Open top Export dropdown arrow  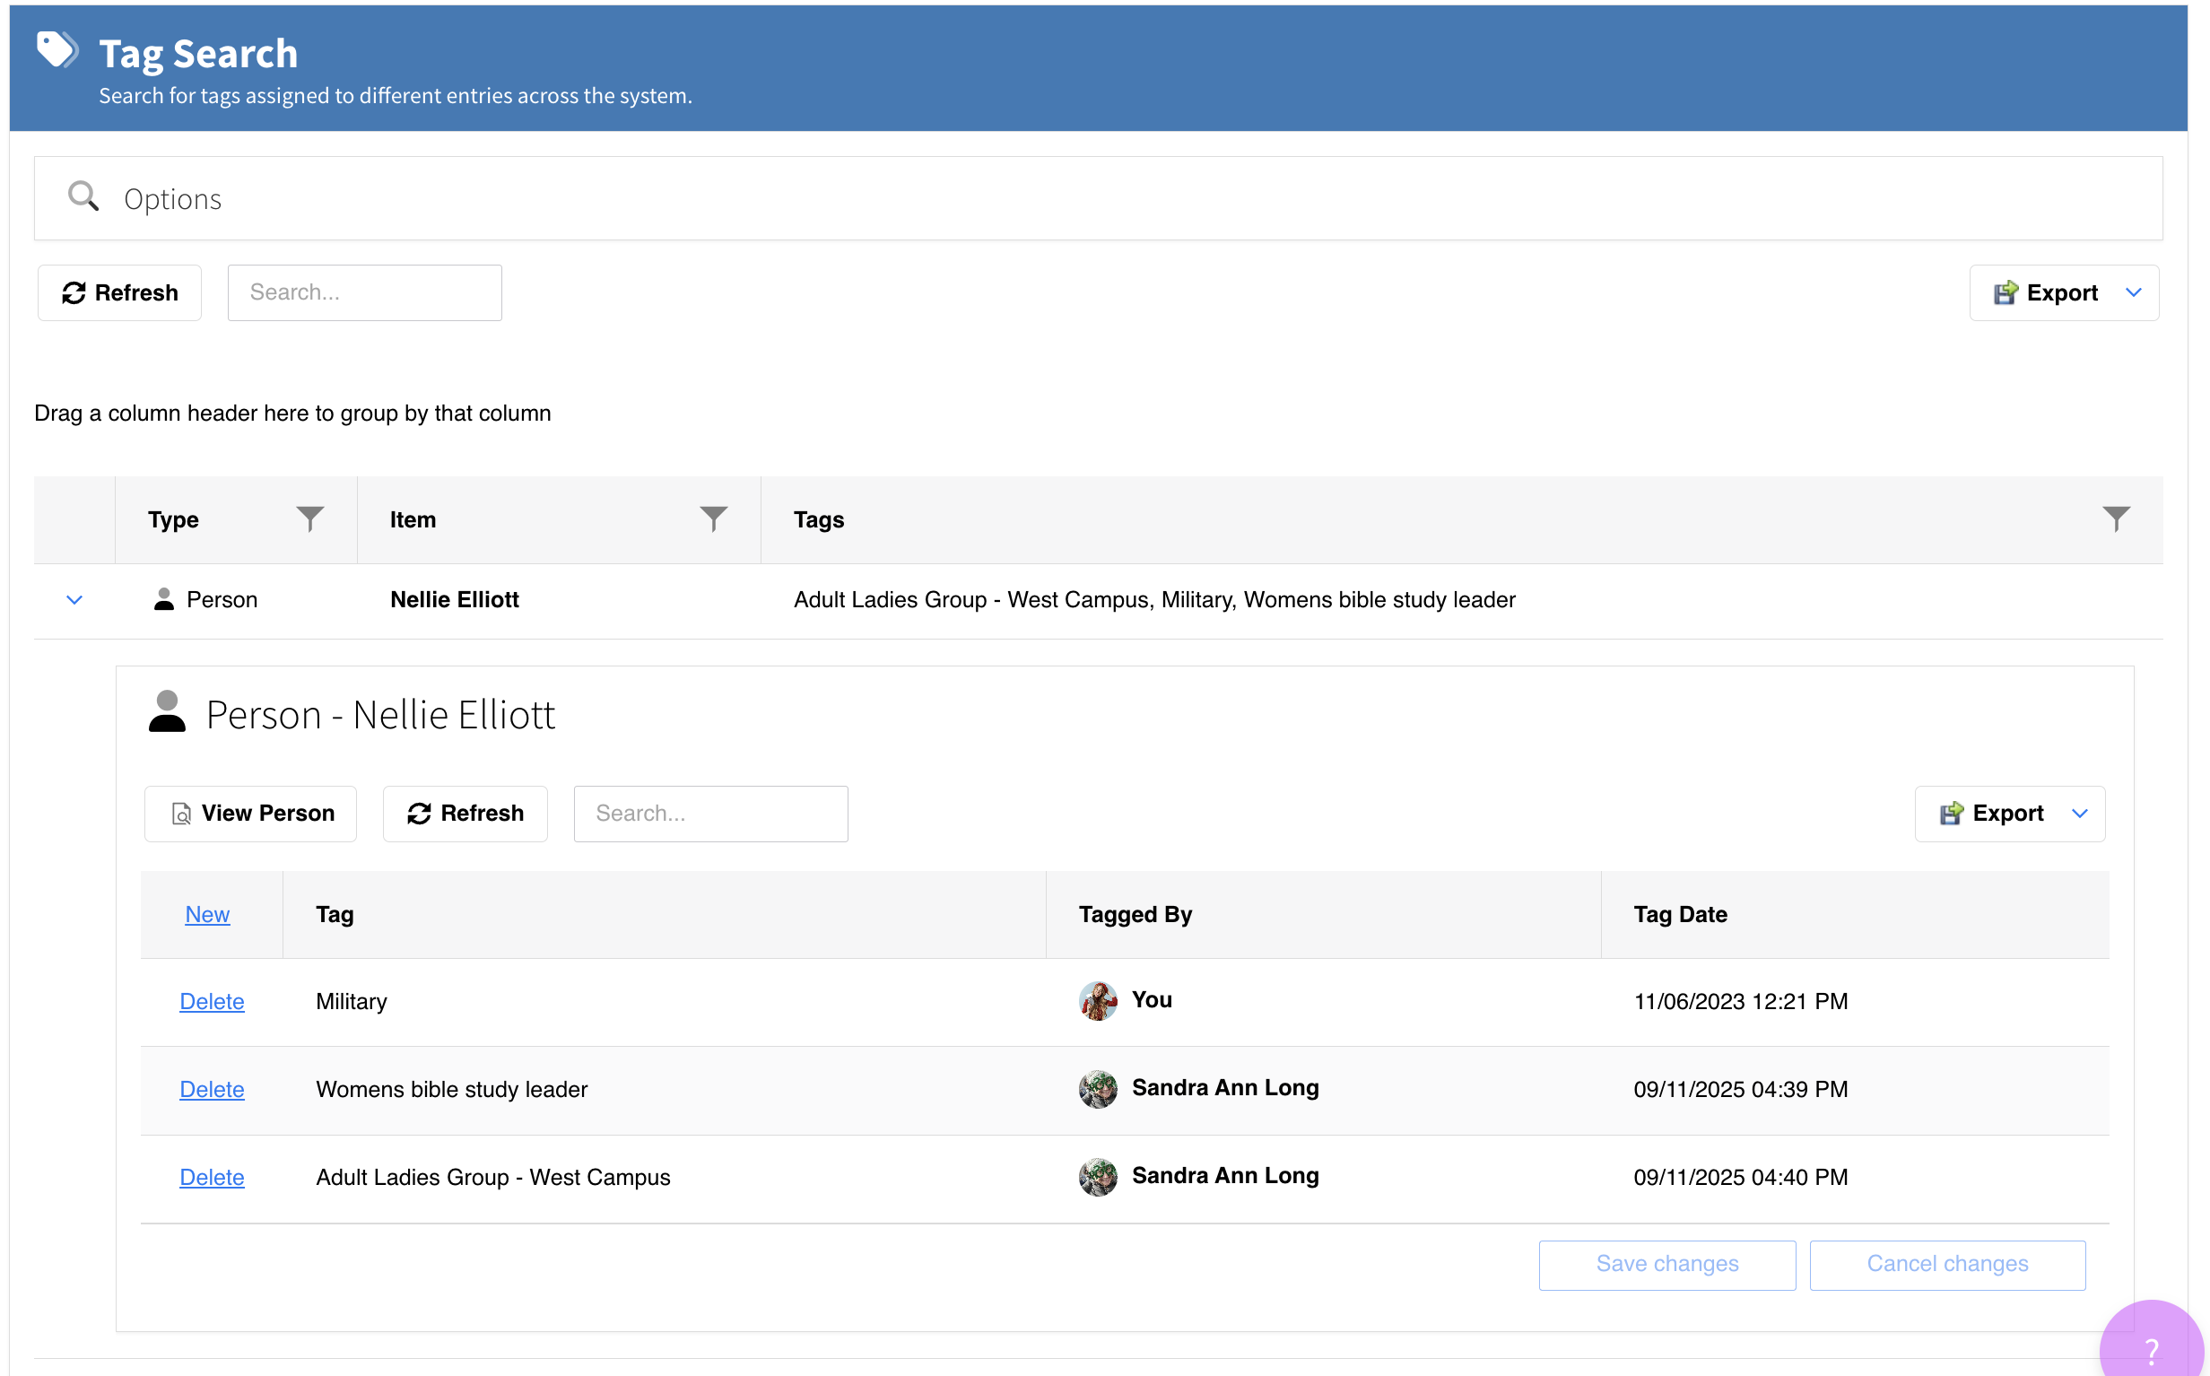pos(2133,292)
